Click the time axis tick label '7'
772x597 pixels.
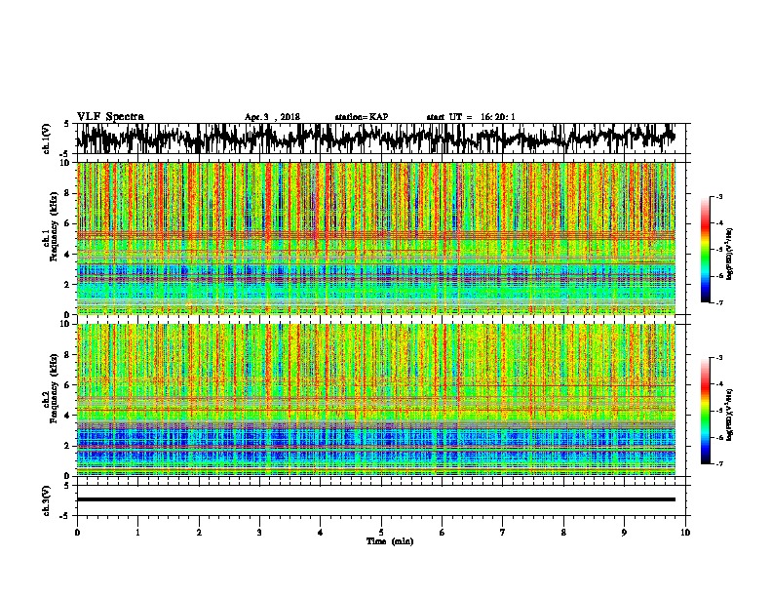[x=503, y=533]
